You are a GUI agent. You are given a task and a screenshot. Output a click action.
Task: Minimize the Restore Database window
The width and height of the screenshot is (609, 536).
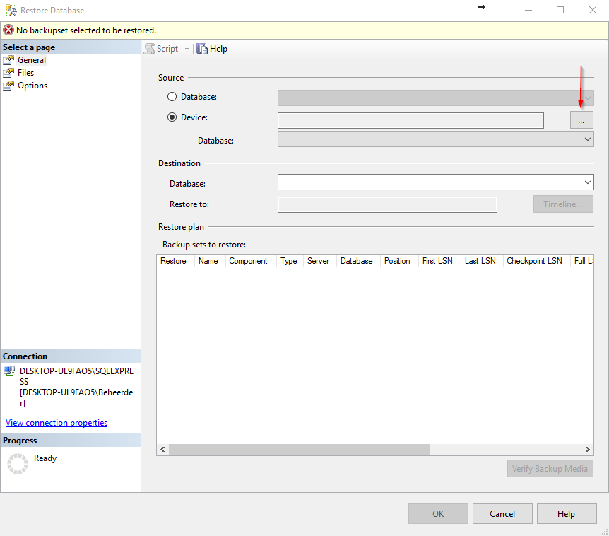point(528,10)
